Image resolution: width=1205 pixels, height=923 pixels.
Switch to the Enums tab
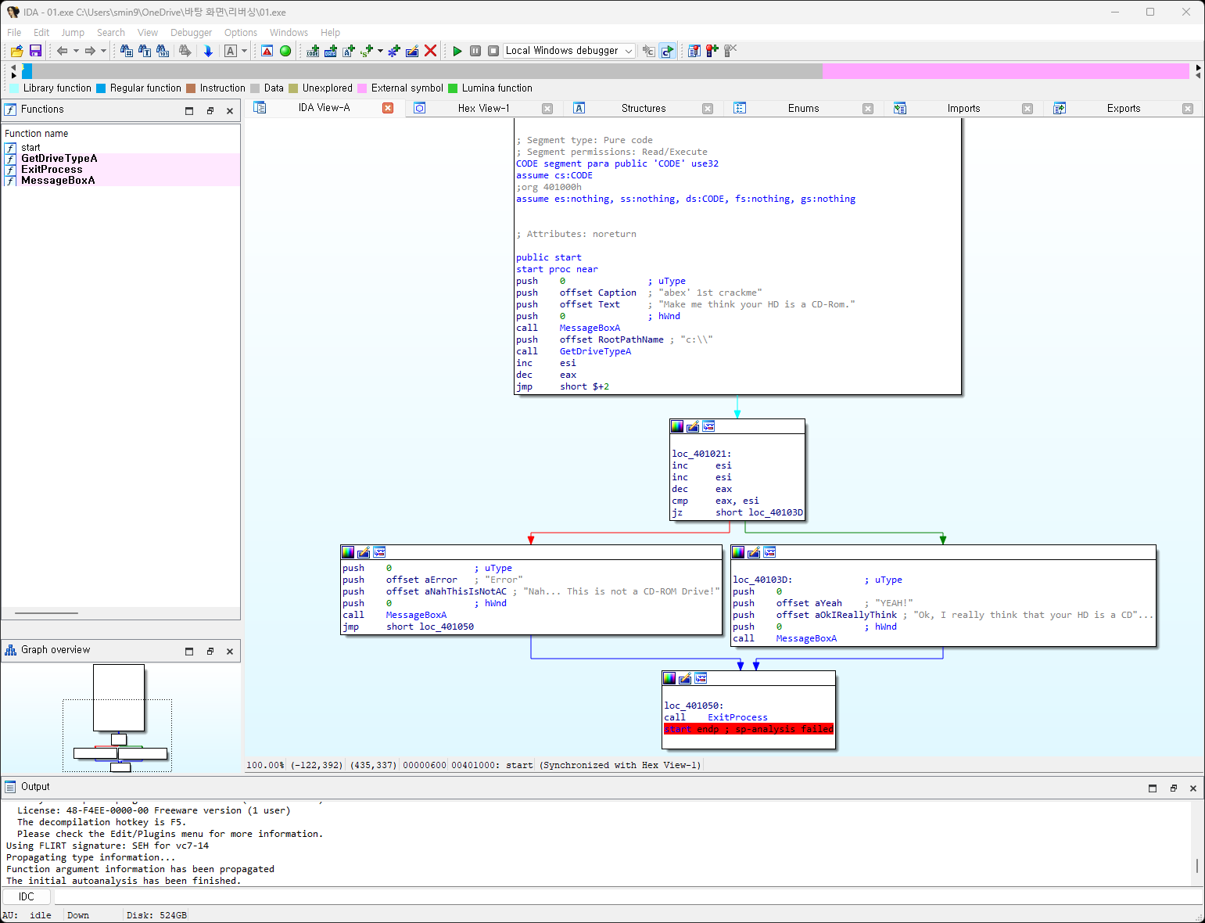803,108
